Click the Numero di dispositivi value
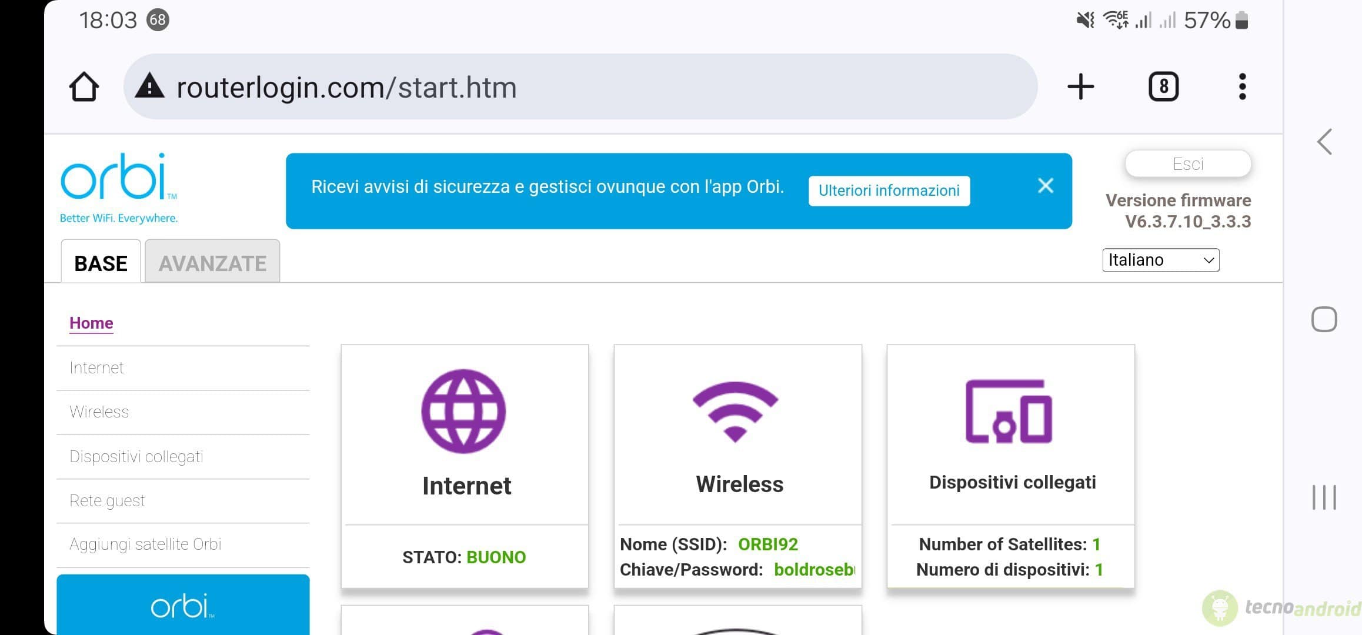The width and height of the screenshot is (1362, 635). tap(1099, 570)
